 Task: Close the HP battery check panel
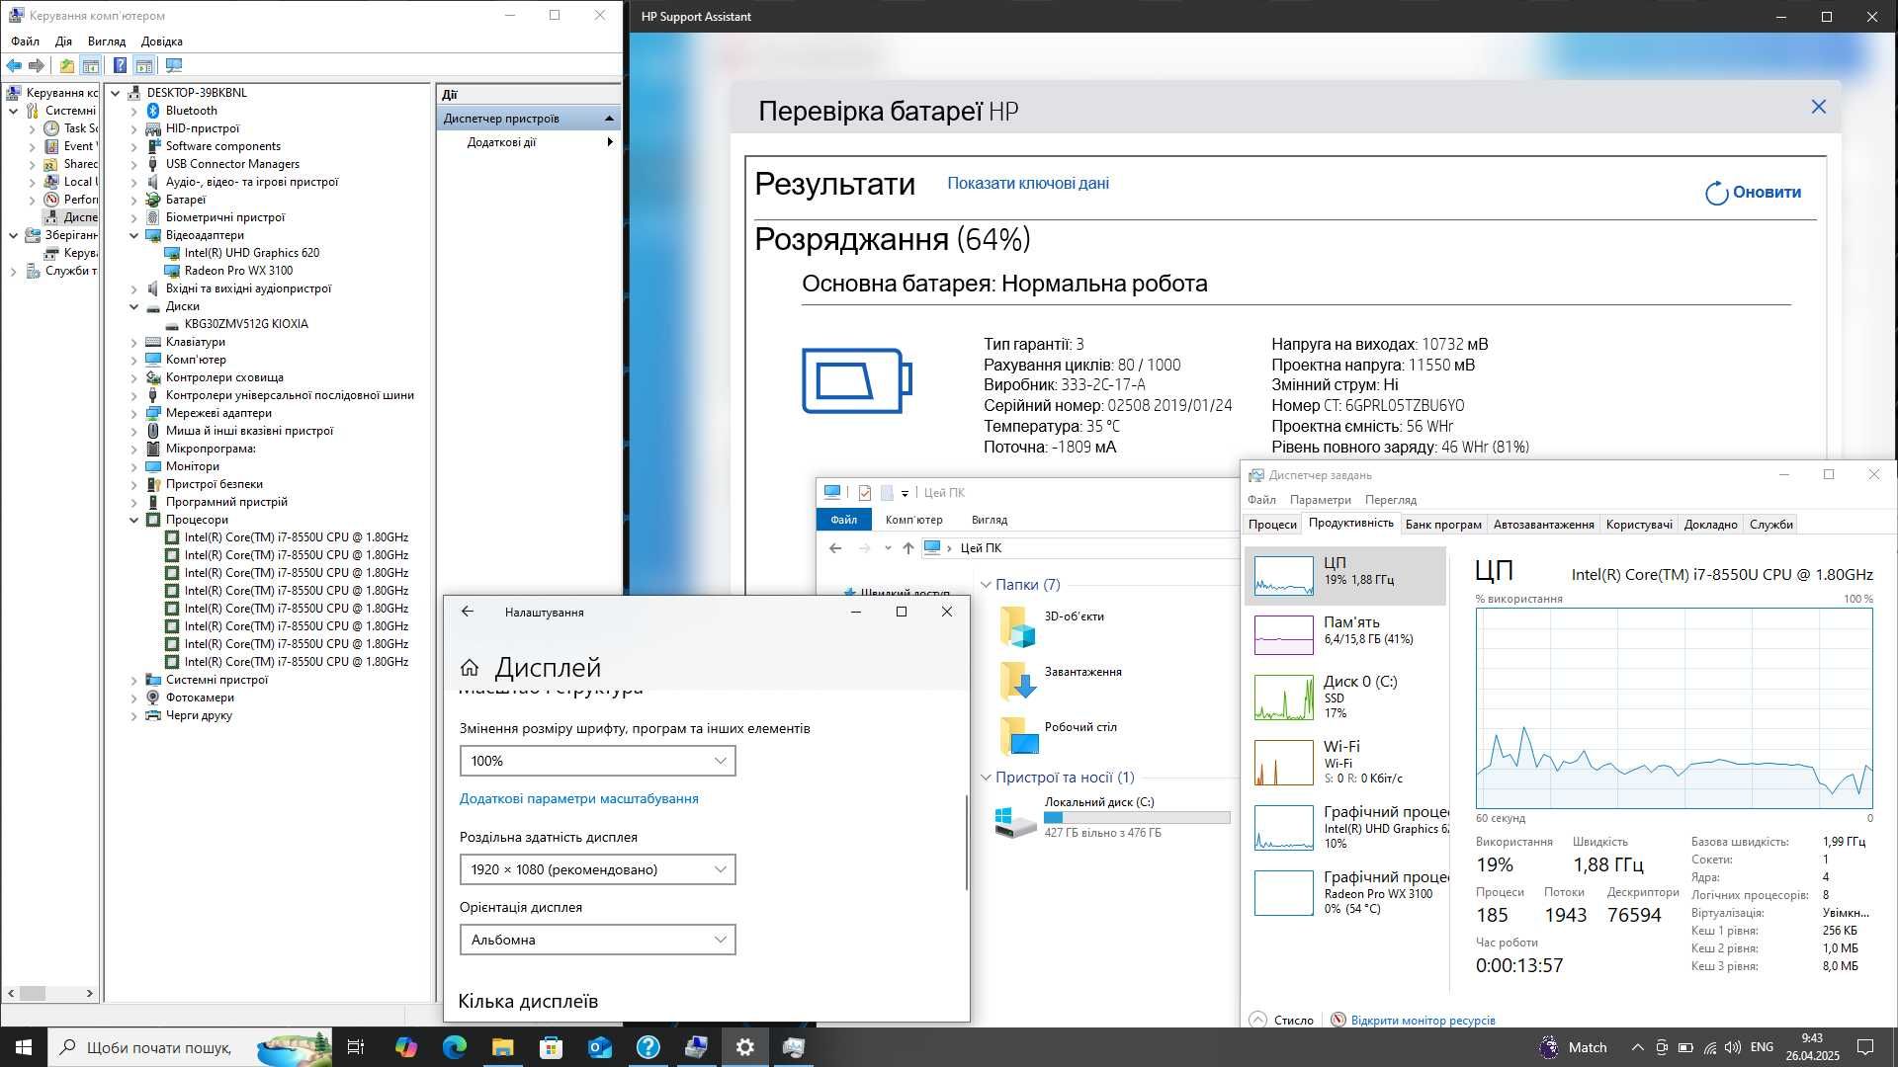[x=1818, y=107]
